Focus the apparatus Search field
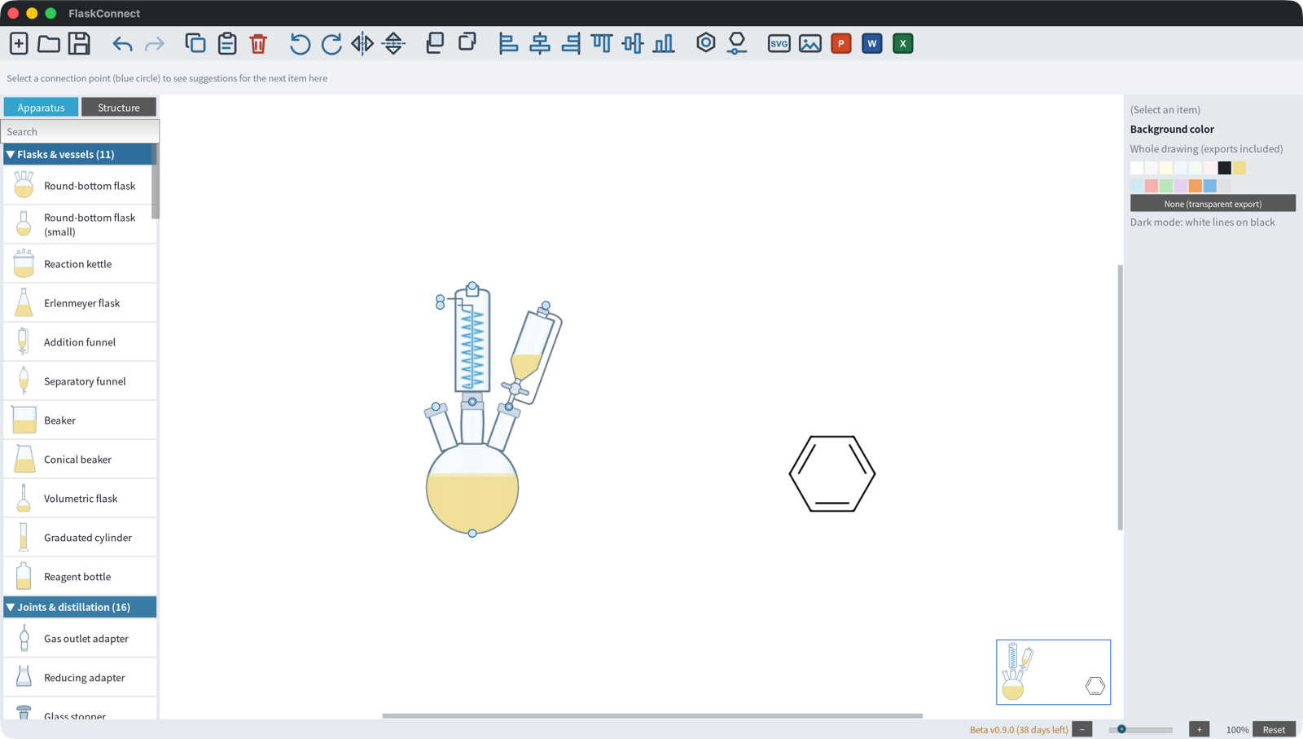 (80, 131)
